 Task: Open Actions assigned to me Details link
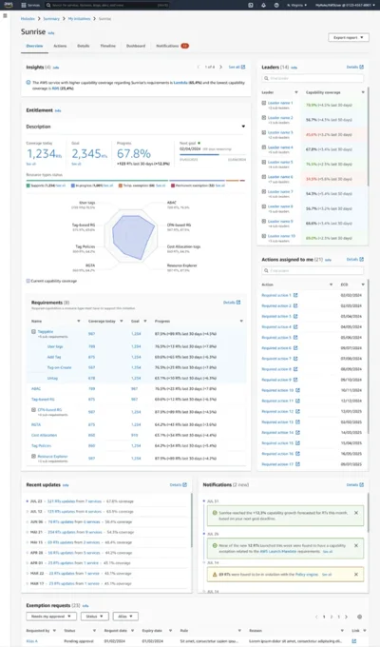click(x=355, y=260)
